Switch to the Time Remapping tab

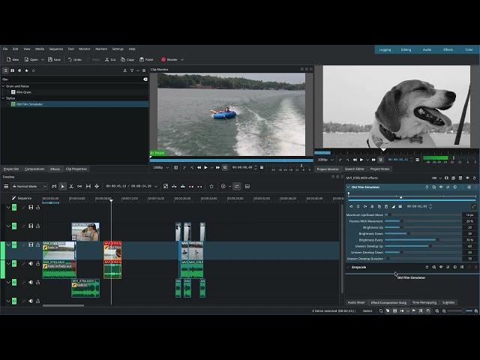tap(424, 302)
